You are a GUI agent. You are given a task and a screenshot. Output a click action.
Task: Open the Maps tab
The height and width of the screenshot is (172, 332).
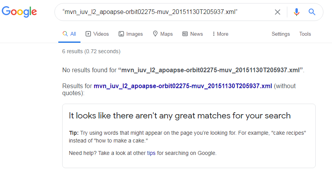click(163, 34)
